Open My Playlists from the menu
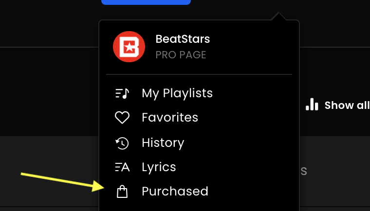The width and height of the screenshot is (370, 211). [177, 93]
